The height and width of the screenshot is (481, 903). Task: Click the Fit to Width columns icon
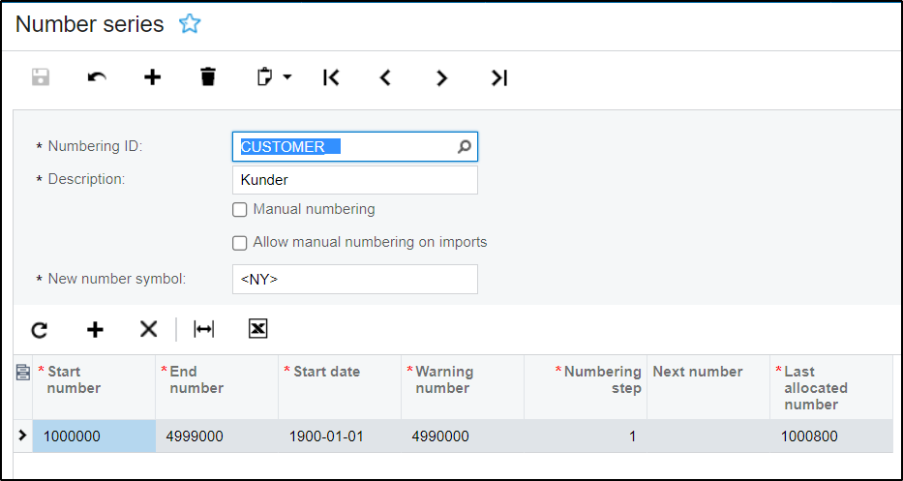click(x=204, y=330)
